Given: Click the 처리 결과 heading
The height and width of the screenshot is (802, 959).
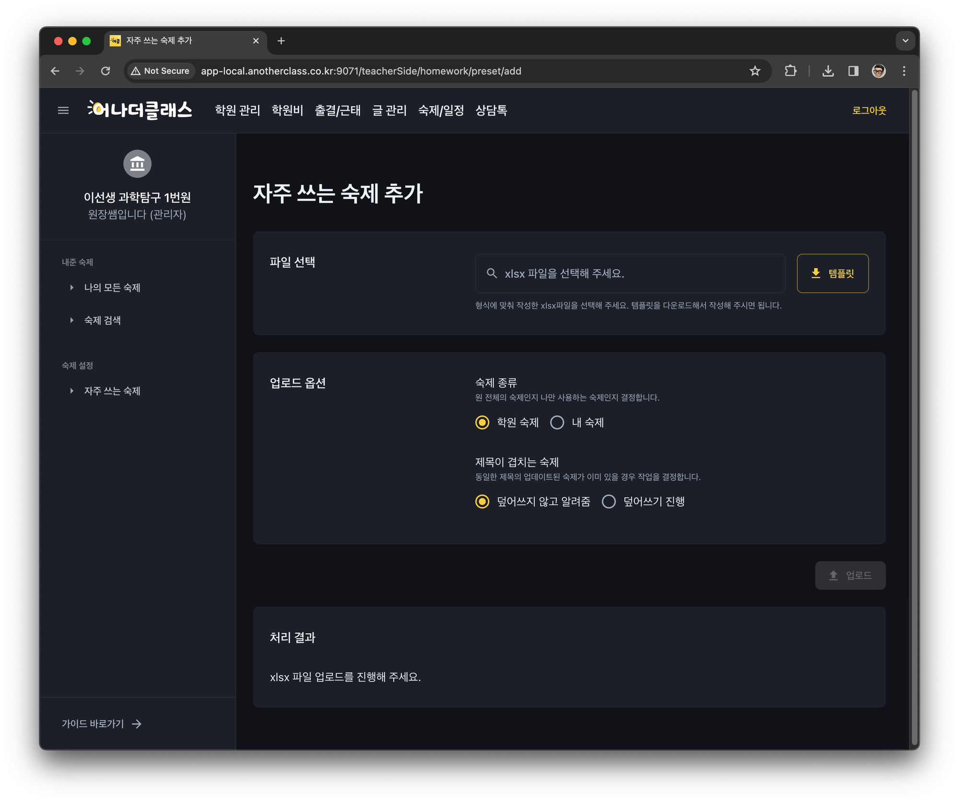Looking at the screenshot, I should click(x=292, y=638).
